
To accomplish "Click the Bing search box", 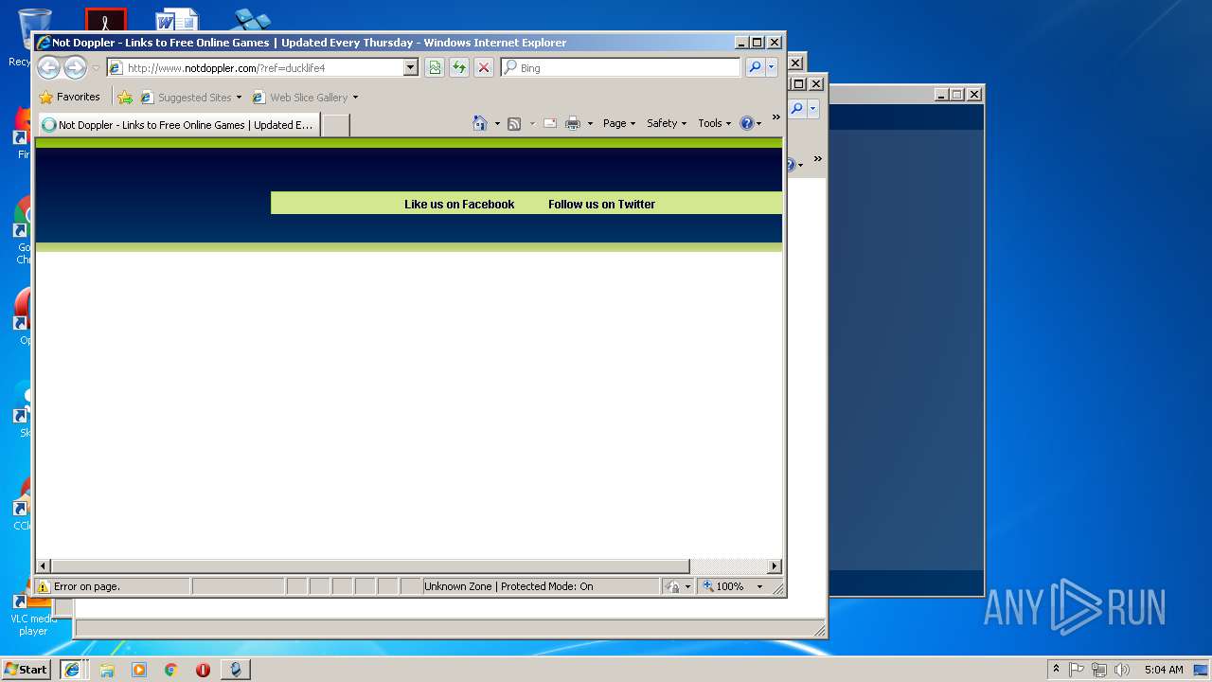I will coord(621,67).
